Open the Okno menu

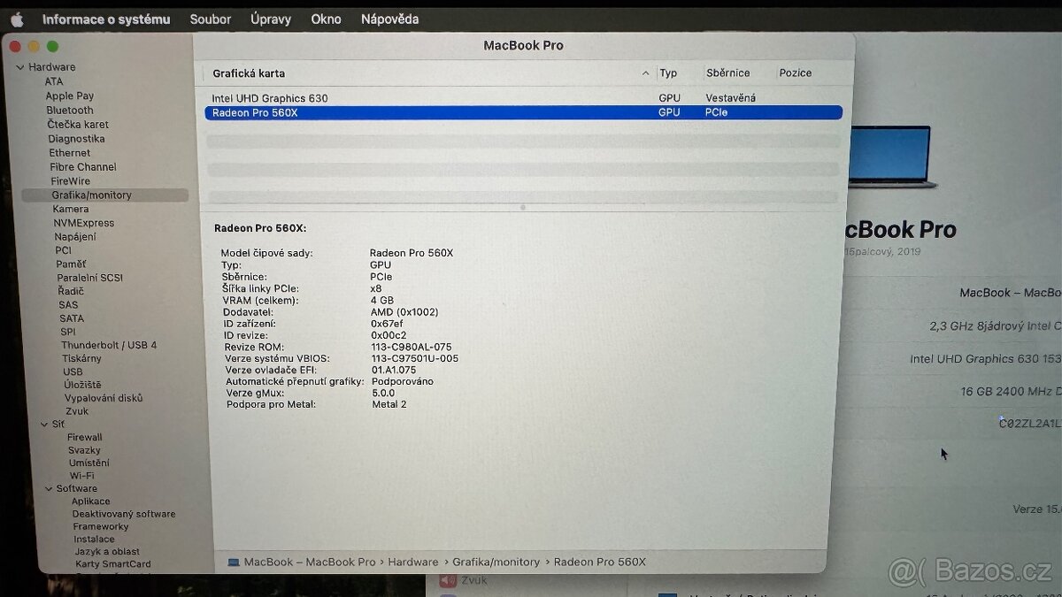tap(326, 19)
